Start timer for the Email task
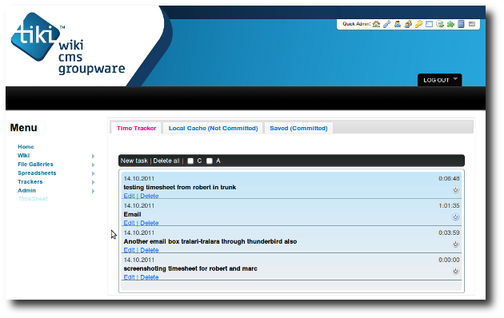504x318 pixels. click(x=455, y=217)
